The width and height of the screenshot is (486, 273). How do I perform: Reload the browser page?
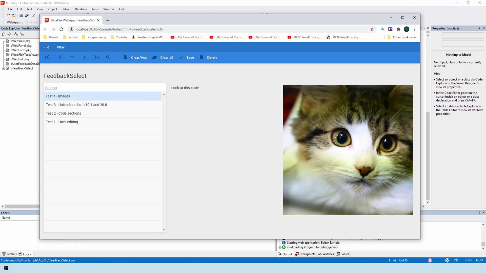[61, 29]
